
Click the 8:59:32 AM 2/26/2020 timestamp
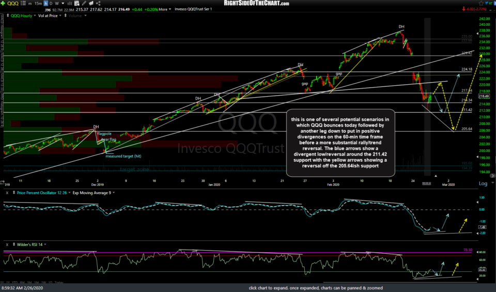click(22, 288)
